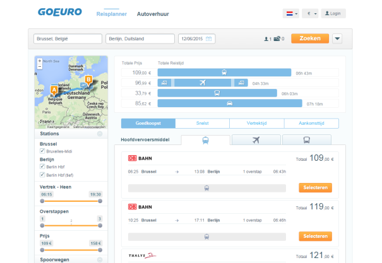Click train icon in 06:25 journey bar

[x=206, y=188]
